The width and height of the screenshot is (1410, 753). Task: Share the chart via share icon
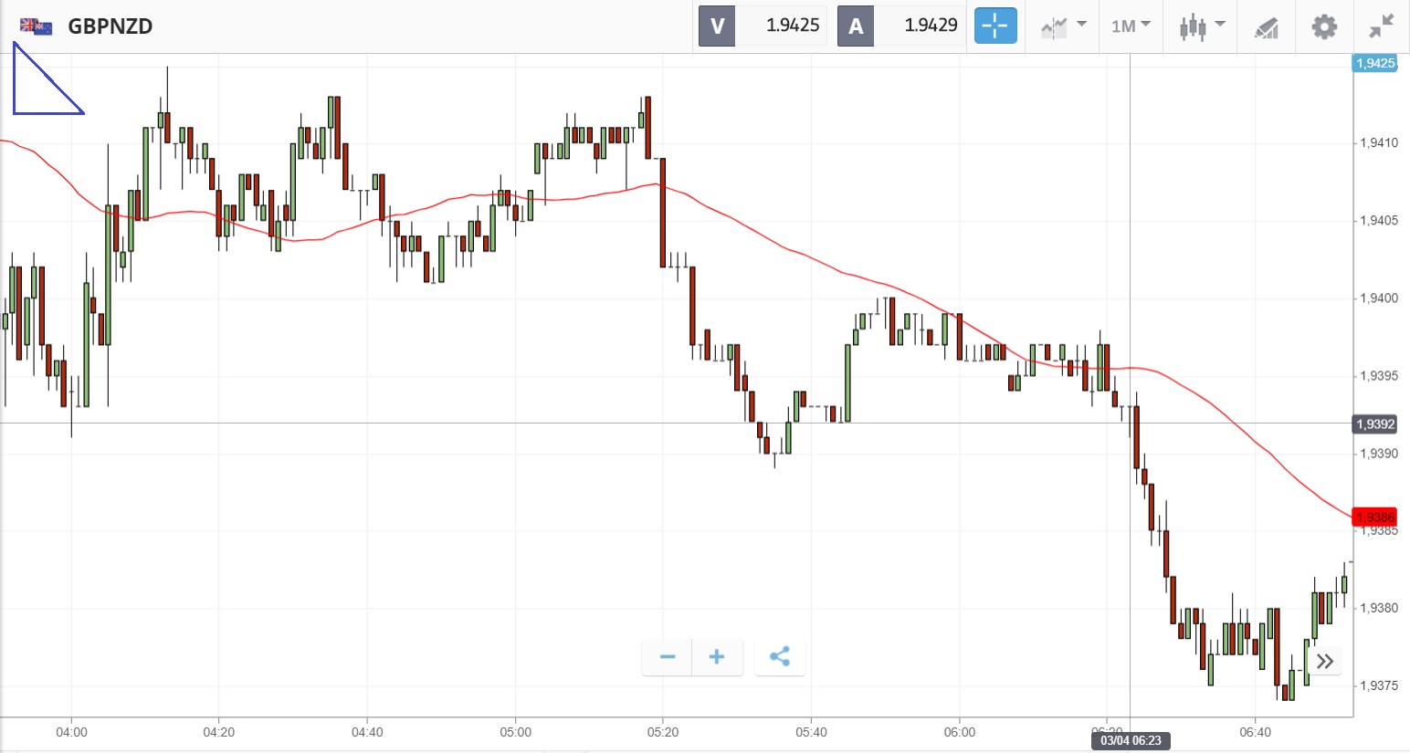coord(780,657)
